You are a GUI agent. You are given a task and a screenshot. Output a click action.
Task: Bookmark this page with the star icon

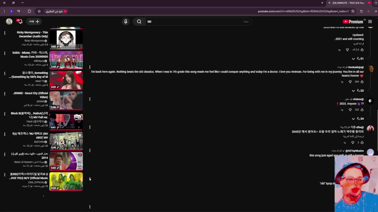click(x=39, y=11)
